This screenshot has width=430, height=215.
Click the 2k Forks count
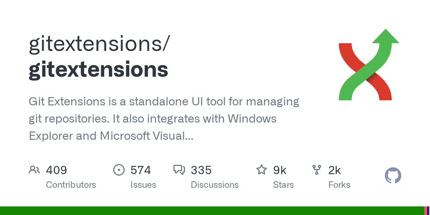(335, 170)
